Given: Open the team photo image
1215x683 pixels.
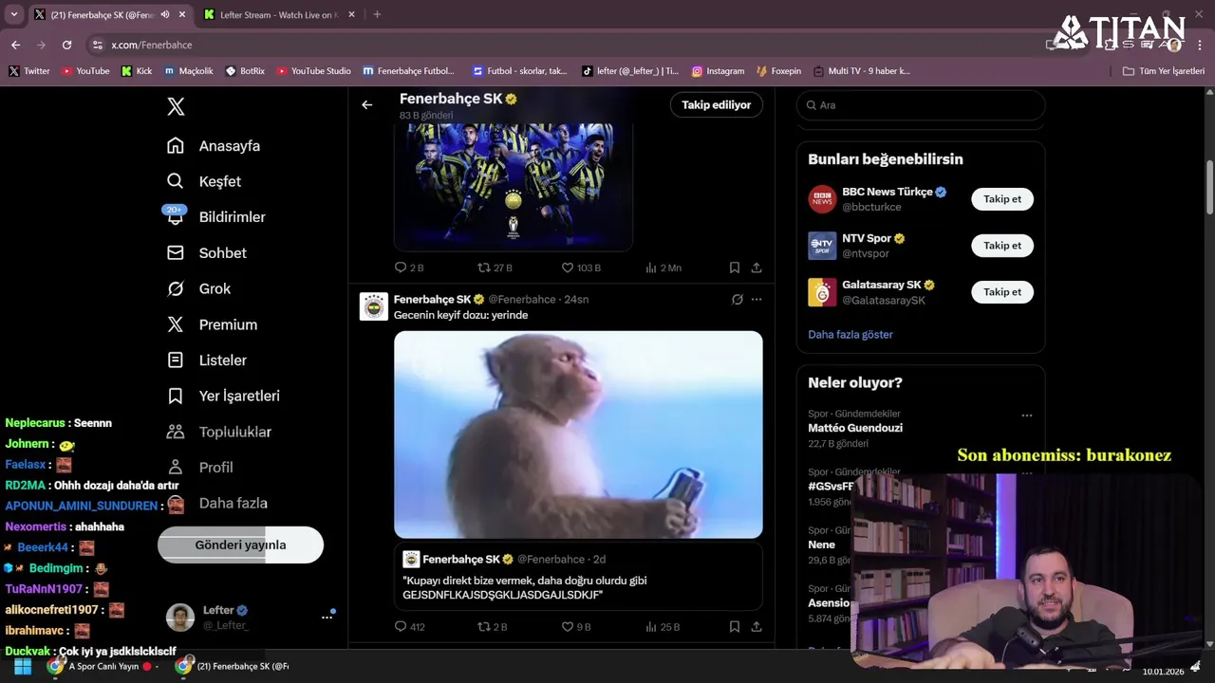Looking at the screenshot, I should click(x=514, y=187).
